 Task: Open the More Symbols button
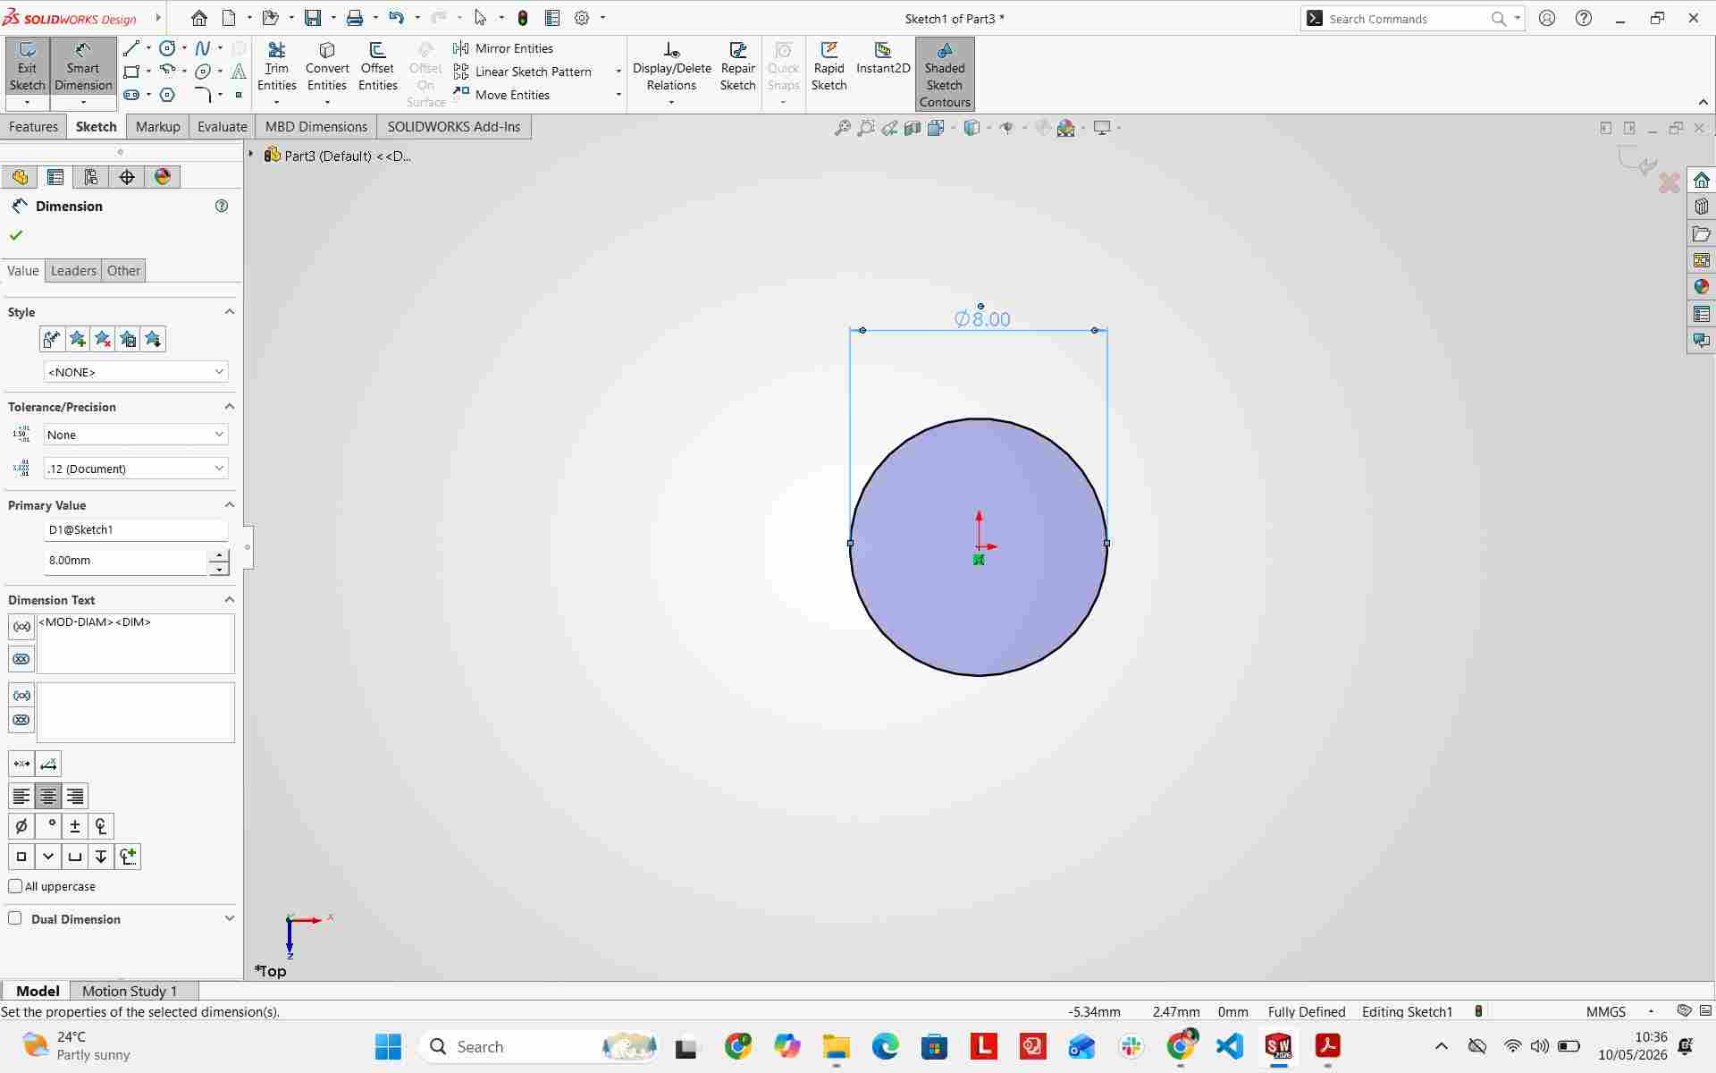pyautogui.click(x=128, y=857)
